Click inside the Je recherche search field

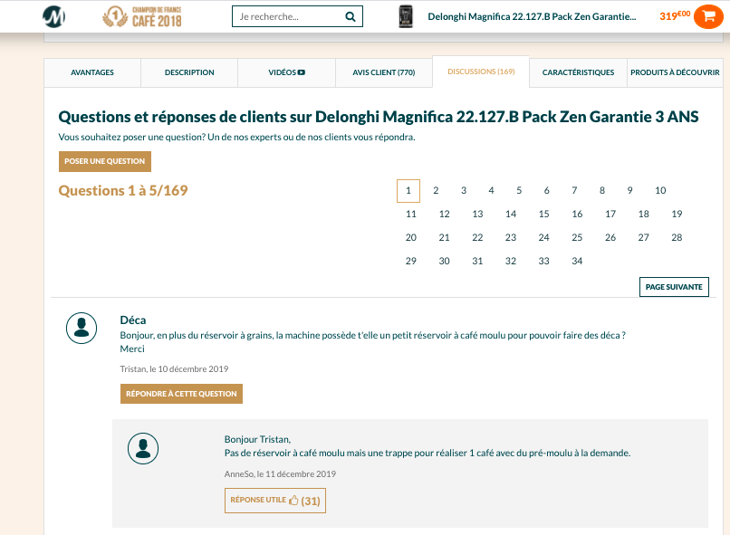pos(285,16)
